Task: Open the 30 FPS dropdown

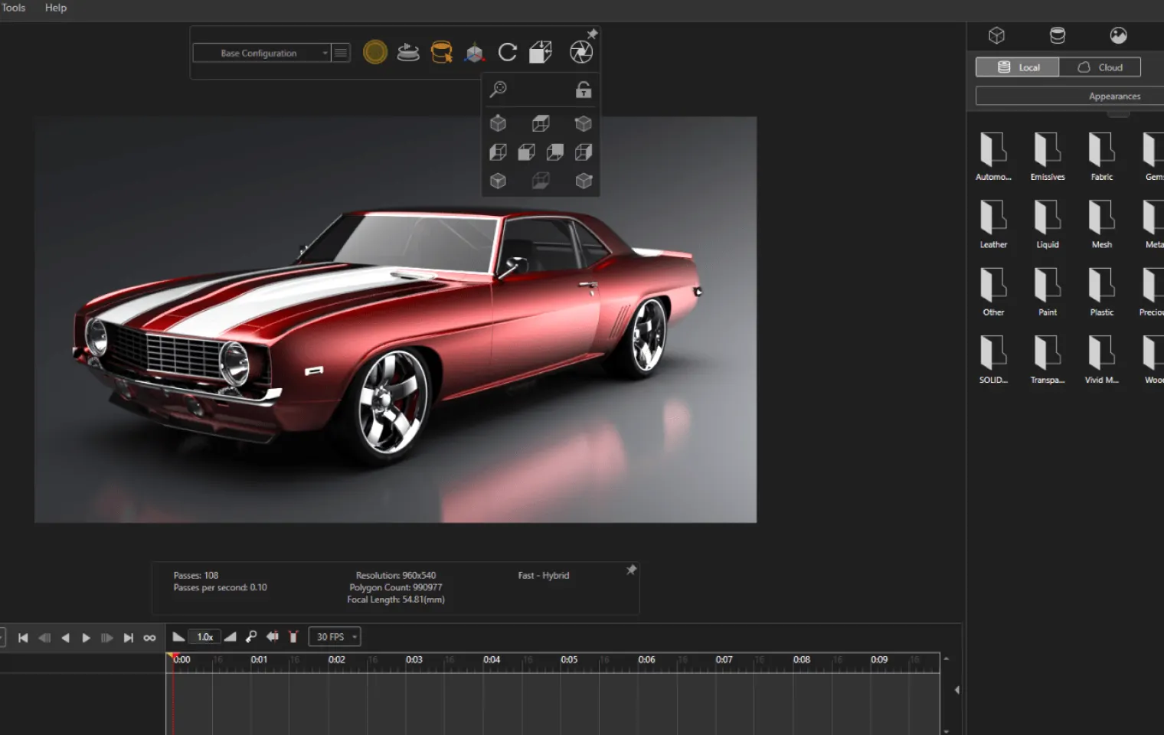Action: 335,637
